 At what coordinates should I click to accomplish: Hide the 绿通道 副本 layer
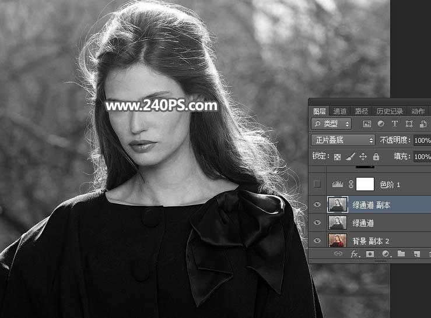click(x=317, y=204)
